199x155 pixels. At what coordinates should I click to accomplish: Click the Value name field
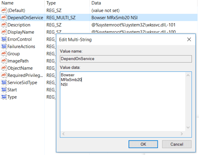(125, 59)
